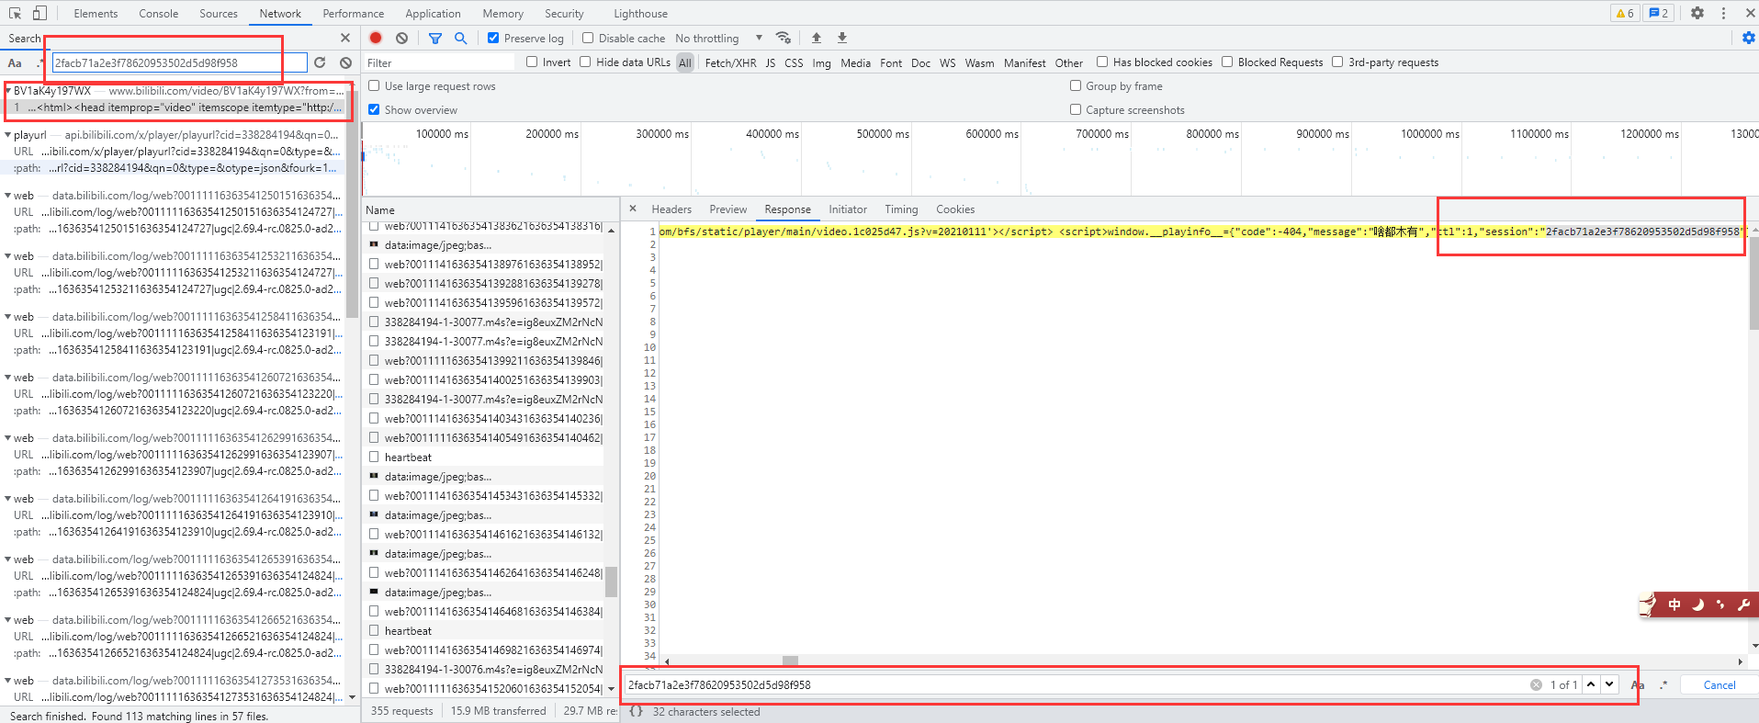
Task: Open the DevTools three-dot customize menu
Action: [1723, 13]
